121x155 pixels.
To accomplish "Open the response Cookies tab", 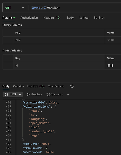I will point(18,86).
